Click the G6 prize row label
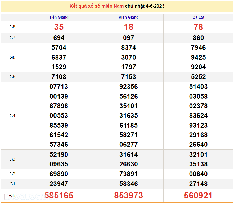The height and width of the screenshot is (203, 234). [x=12, y=57]
